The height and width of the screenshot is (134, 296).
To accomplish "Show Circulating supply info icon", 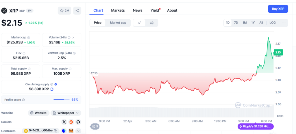I will tap(52, 85).
